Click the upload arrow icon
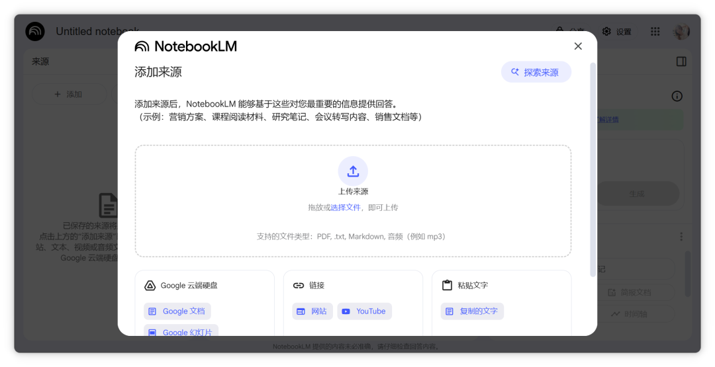This screenshot has height=367, width=715. 353,171
